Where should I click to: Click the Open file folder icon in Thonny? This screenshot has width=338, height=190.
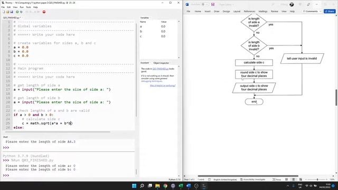(7, 12)
